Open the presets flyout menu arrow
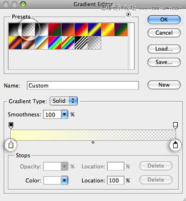Image resolution: width=186 pixels, height=201 pixels. [x=128, y=14]
